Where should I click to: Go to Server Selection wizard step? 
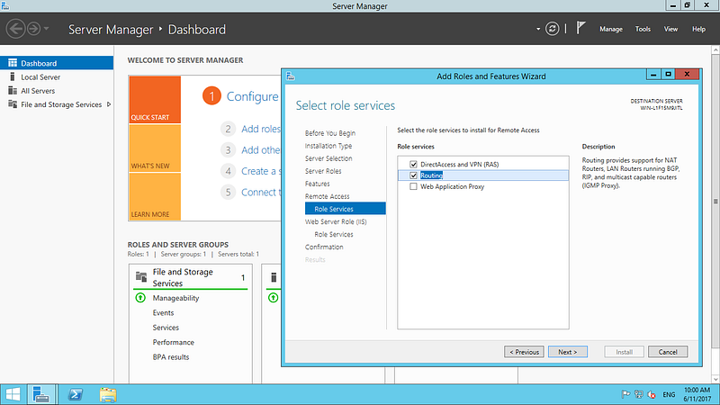(328, 158)
